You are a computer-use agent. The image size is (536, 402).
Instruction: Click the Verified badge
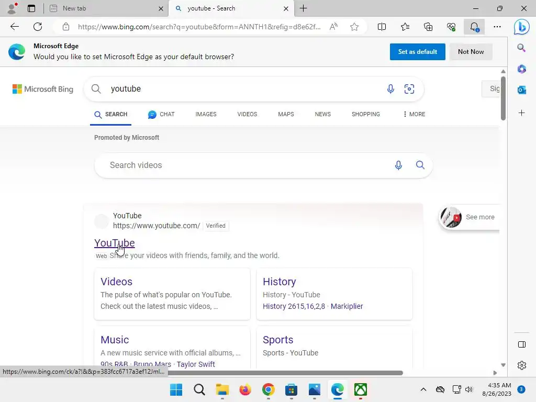[x=216, y=226]
